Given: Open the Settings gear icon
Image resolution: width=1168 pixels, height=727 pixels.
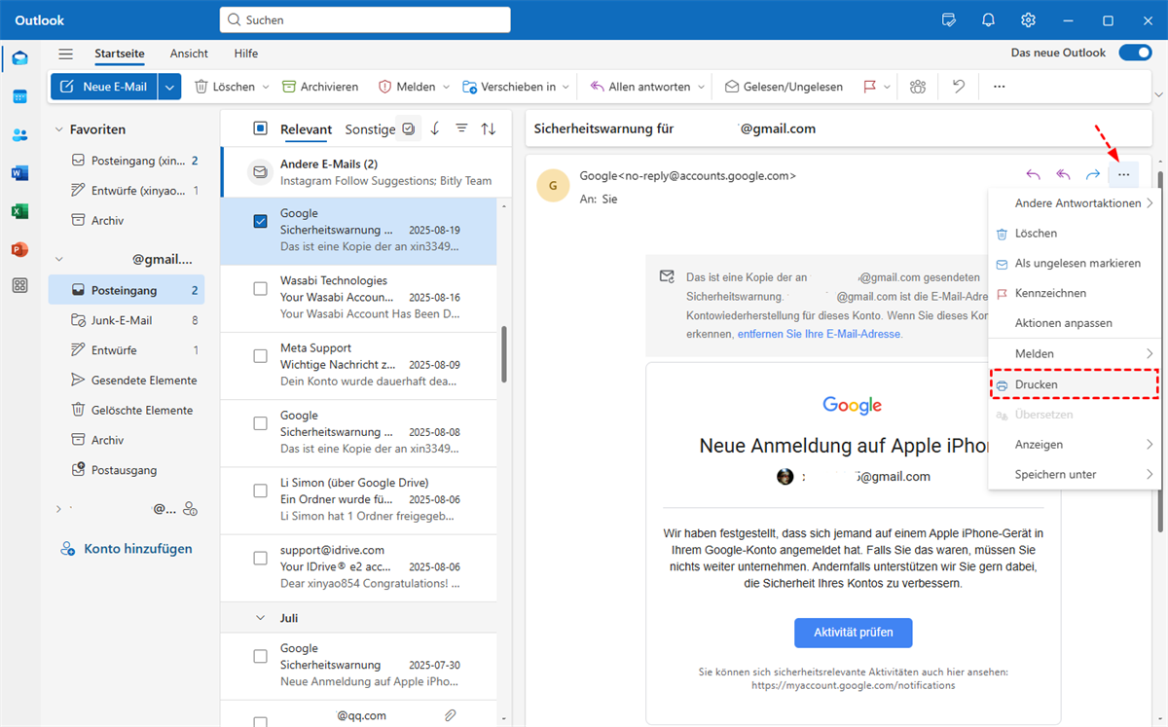Looking at the screenshot, I should tap(1028, 19).
